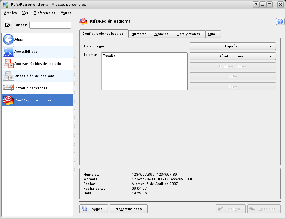Expand the España country dropdown
The image size is (286, 219).
point(232,46)
